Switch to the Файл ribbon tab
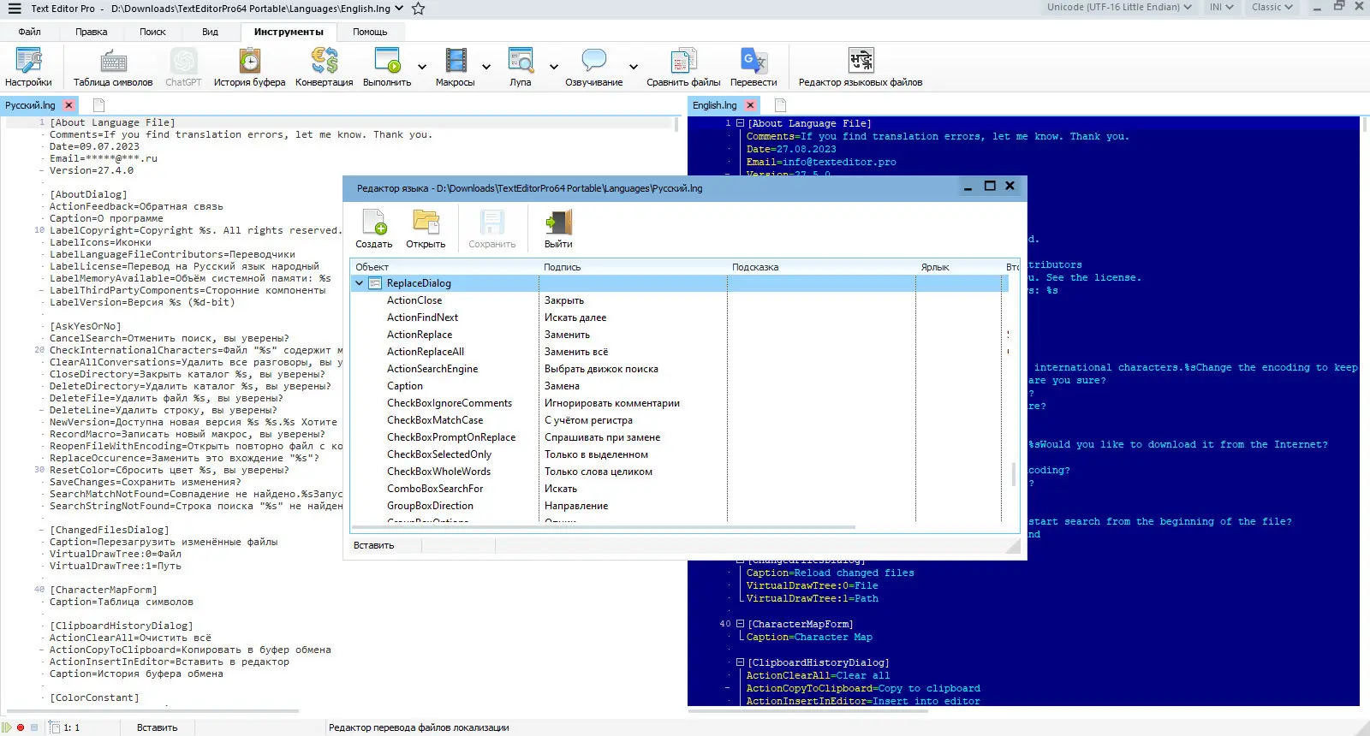Screen dimensions: 1370x736 tap(29, 32)
